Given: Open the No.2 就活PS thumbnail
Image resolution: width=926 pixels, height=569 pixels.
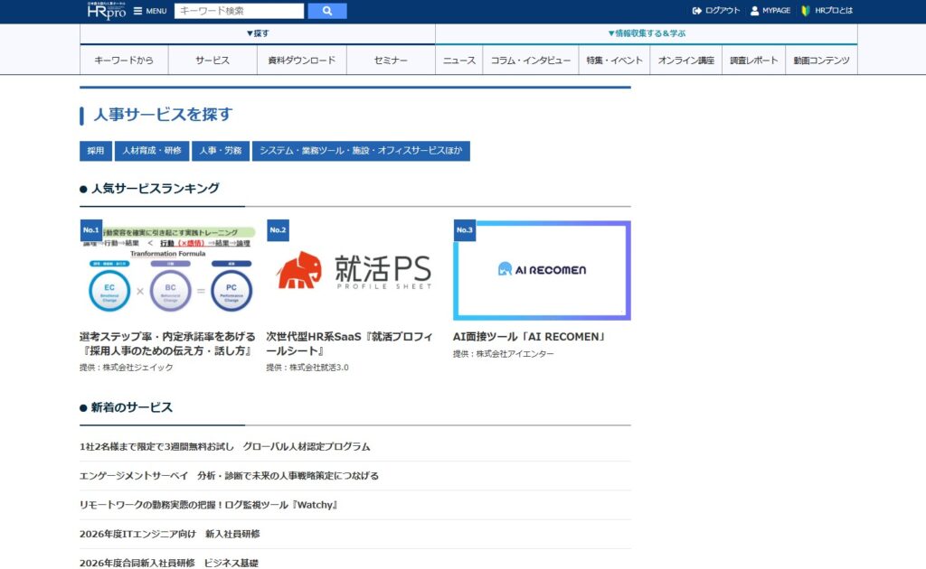Looking at the screenshot, I should [354, 270].
